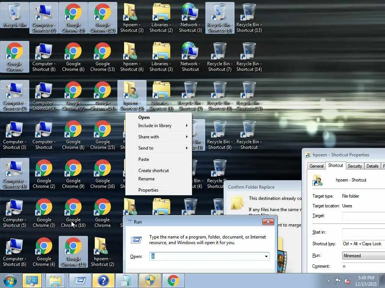Choose Create shortcut in context menu

[159, 171]
